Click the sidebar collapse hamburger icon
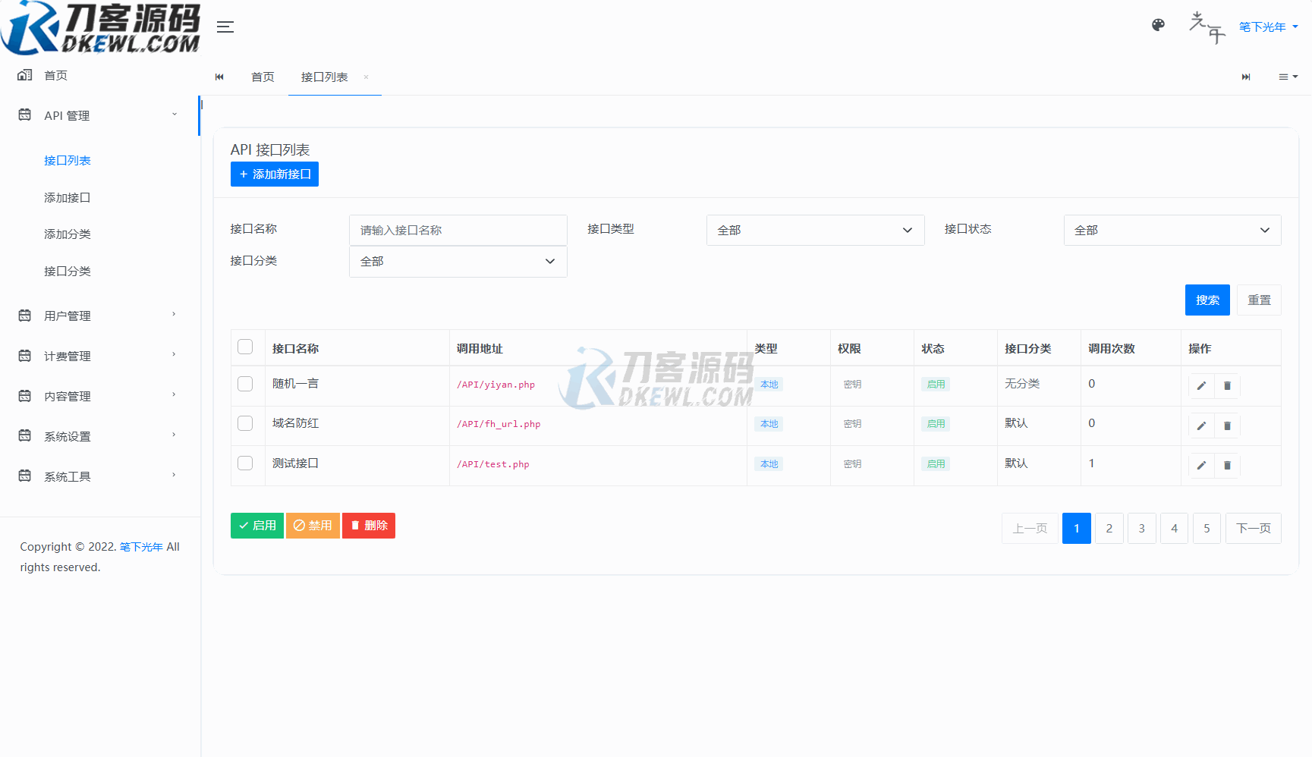1312x757 pixels. [x=225, y=27]
